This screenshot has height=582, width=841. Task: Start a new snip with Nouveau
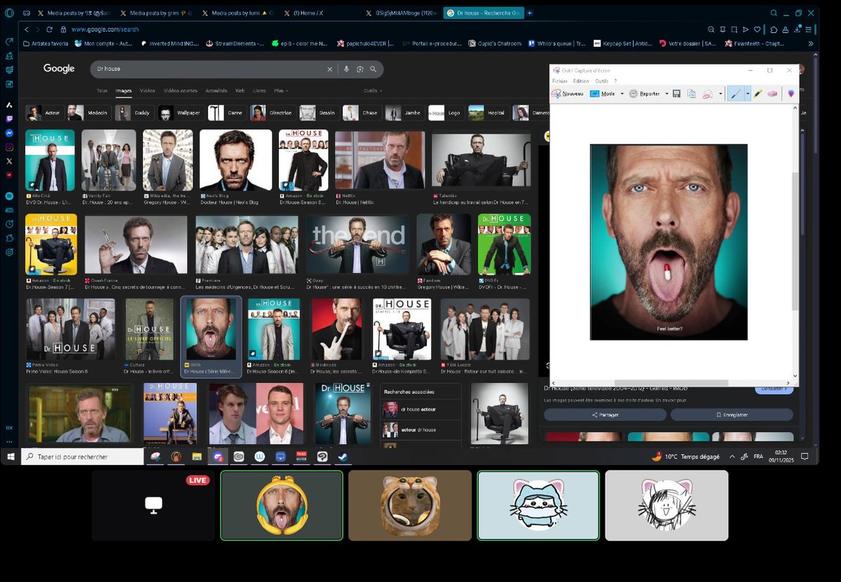[568, 93]
